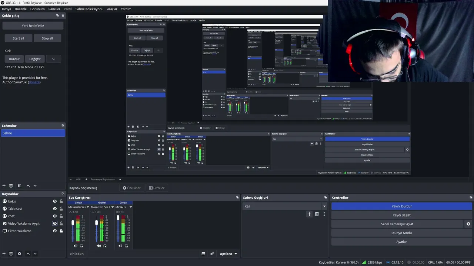Image resolution: width=474 pixels, height=266 pixels.
Task: Move source down in Kaynaklar toolbar
Action: (35, 254)
